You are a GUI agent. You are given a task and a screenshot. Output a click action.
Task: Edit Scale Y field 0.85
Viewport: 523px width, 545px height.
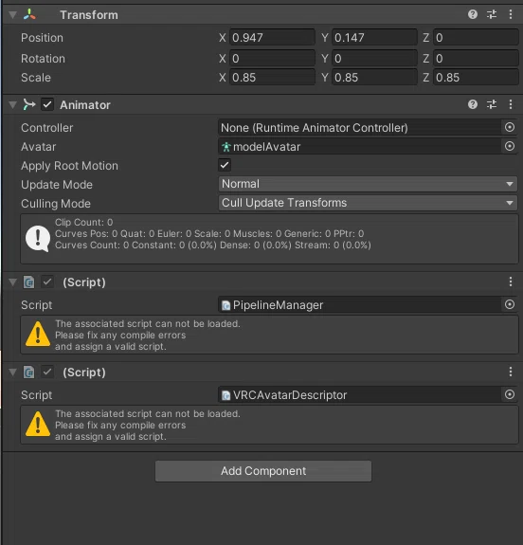[374, 77]
